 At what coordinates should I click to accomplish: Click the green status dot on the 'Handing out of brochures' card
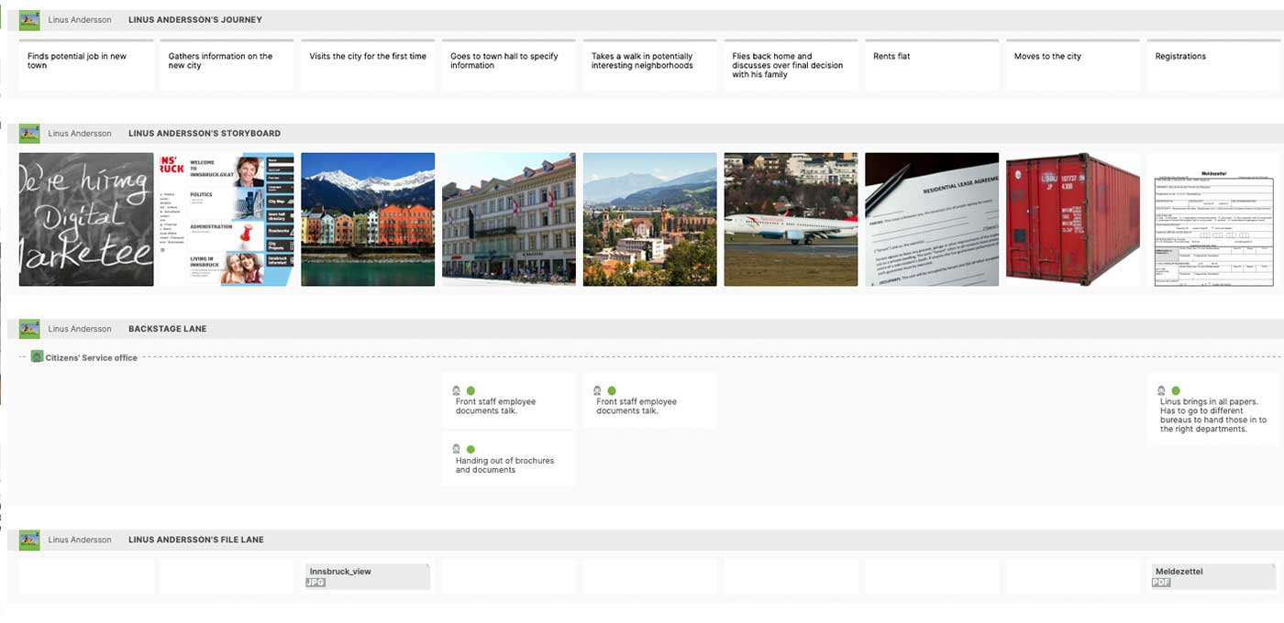click(x=470, y=449)
